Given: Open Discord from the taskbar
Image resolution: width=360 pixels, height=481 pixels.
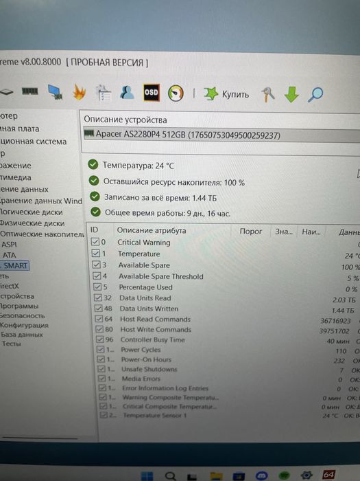Looking at the screenshot, I should [x=262, y=476].
